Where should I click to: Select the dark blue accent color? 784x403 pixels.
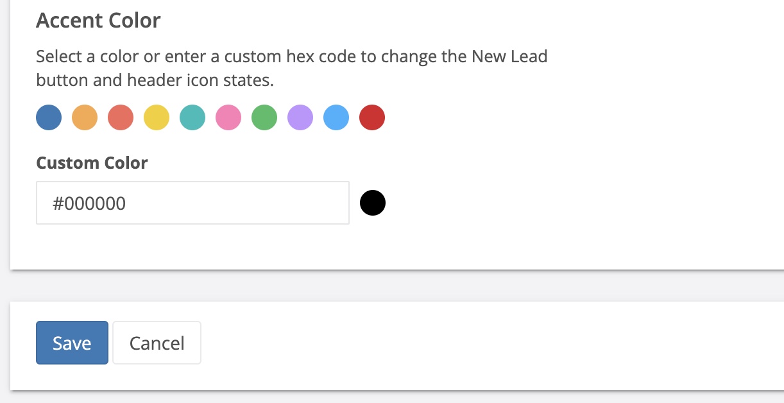point(49,118)
